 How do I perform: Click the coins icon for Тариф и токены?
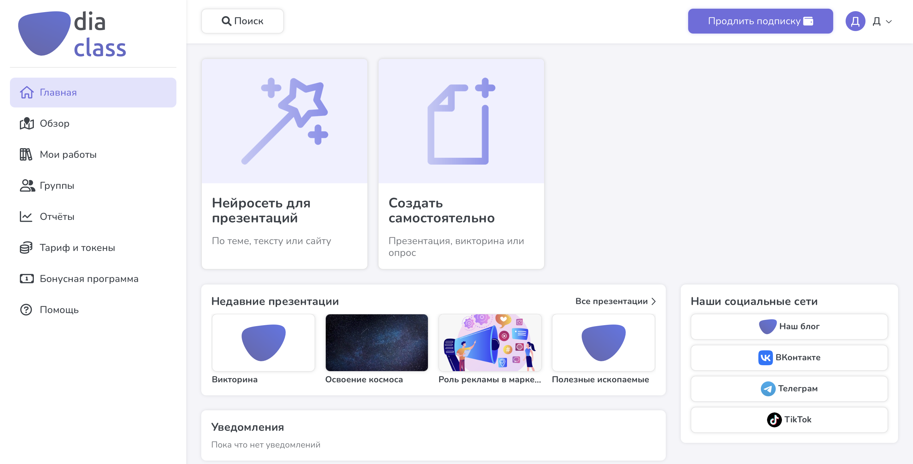click(x=26, y=248)
